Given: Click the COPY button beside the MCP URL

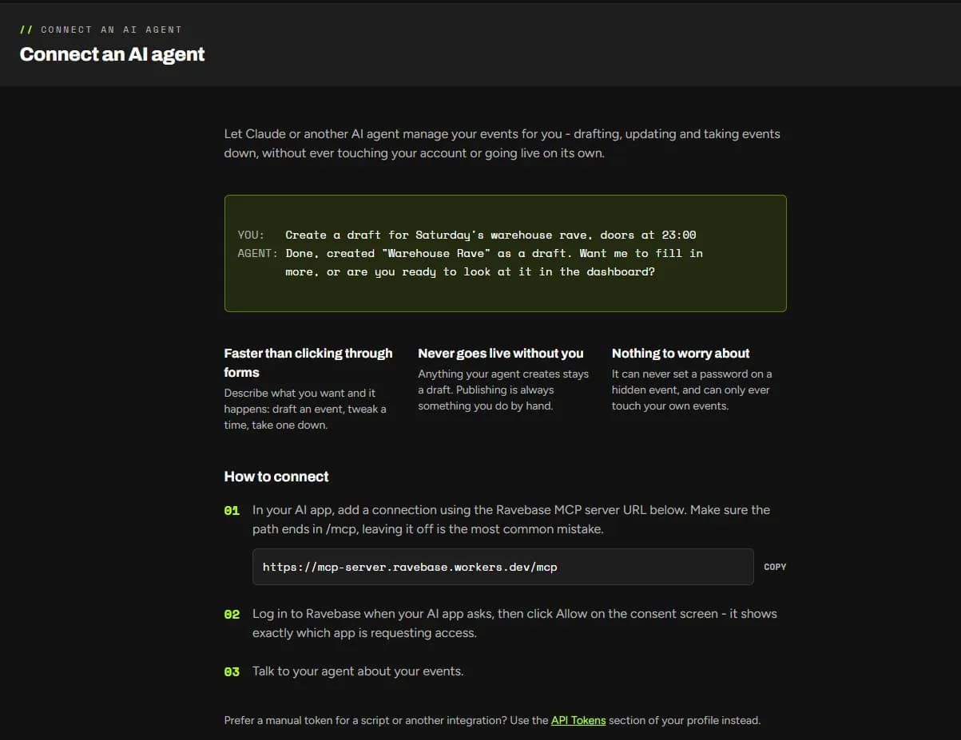Looking at the screenshot, I should point(775,567).
